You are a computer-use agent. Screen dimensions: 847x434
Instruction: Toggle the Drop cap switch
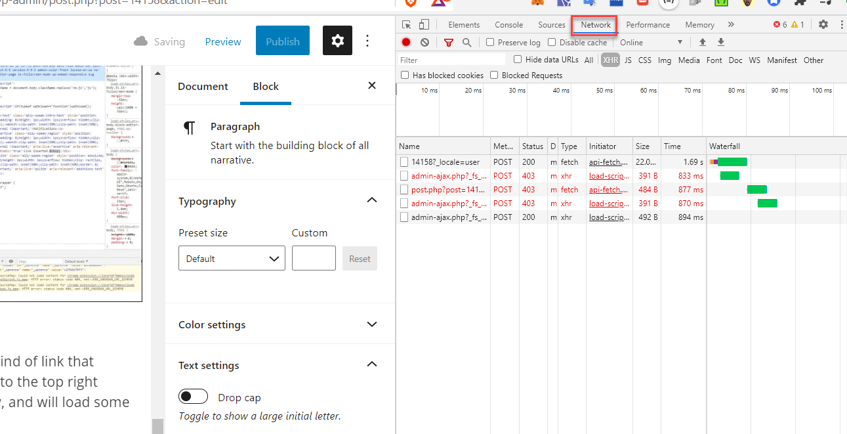[x=194, y=397]
